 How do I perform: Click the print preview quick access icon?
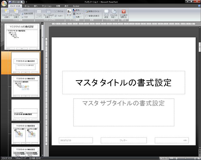coord(22,2)
